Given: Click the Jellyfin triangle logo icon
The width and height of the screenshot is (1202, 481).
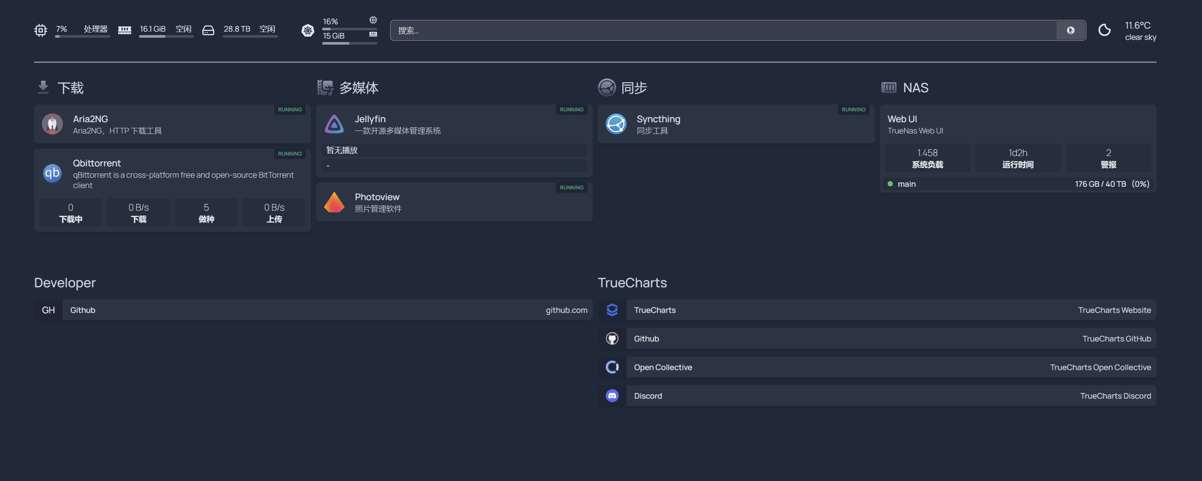Looking at the screenshot, I should [334, 124].
